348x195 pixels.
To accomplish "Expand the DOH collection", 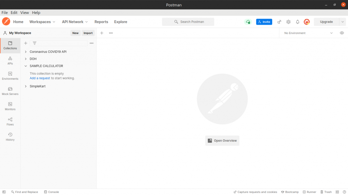I will click(26, 59).
